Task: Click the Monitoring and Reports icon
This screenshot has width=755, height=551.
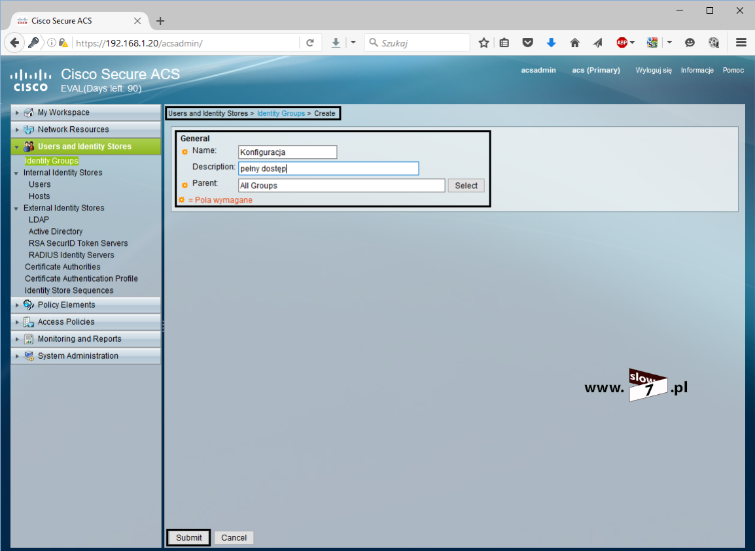Action: coord(29,339)
